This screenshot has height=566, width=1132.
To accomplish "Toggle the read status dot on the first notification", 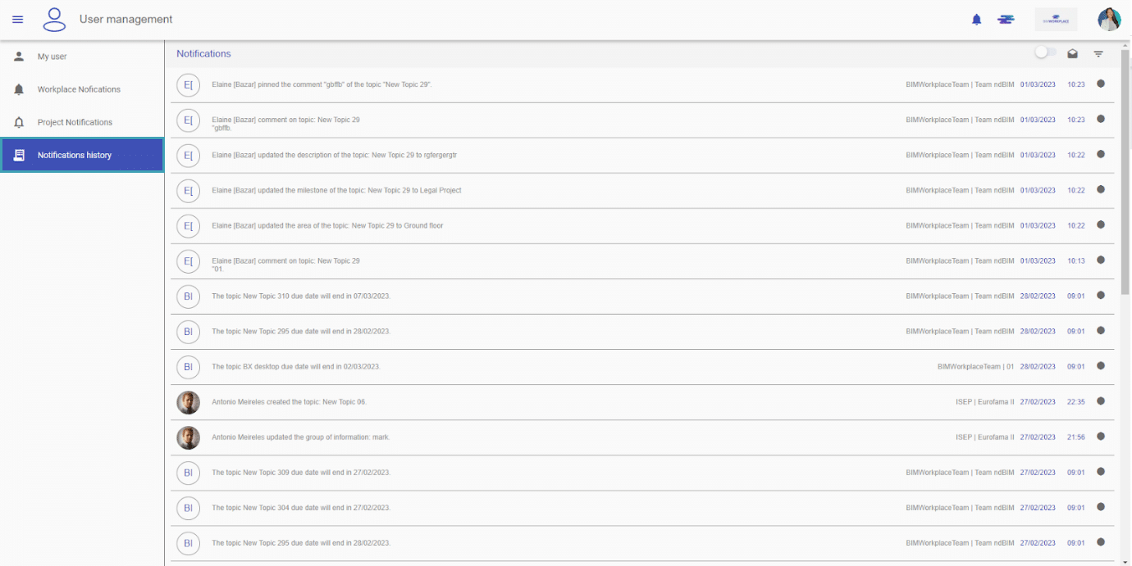I will coord(1101,83).
